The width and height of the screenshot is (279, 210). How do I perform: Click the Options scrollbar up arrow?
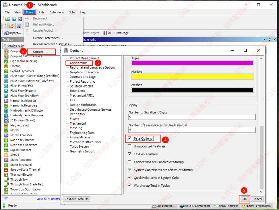[261, 59]
